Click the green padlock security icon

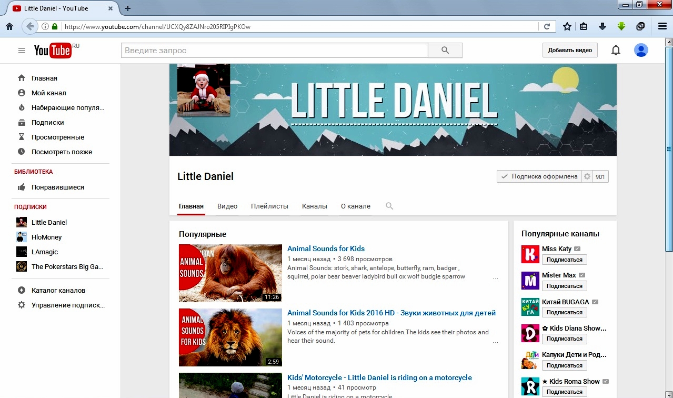coord(55,26)
